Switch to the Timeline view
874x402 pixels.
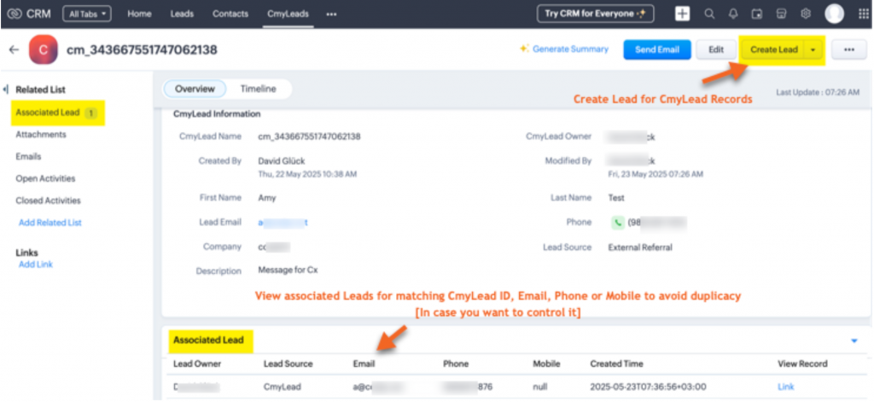(257, 89)
